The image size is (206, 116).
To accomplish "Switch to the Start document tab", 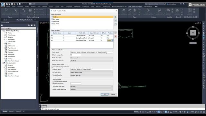I will click(x=5, y=20).
